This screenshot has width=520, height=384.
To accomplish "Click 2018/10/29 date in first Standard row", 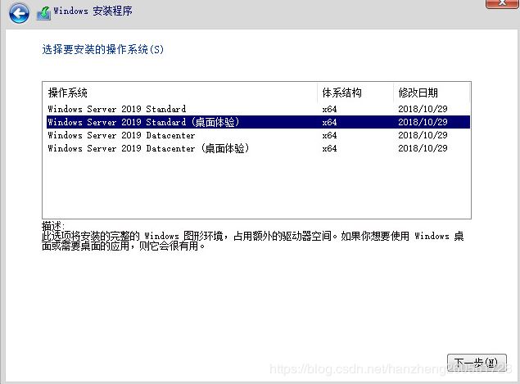I will 423,109.
